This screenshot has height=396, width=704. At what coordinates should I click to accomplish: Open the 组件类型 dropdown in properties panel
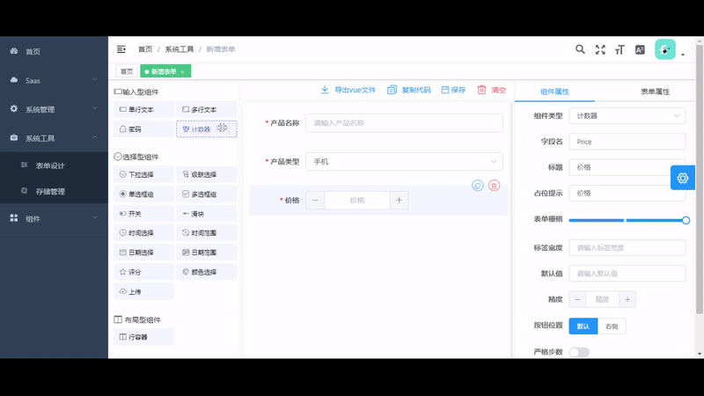point(627,116)
